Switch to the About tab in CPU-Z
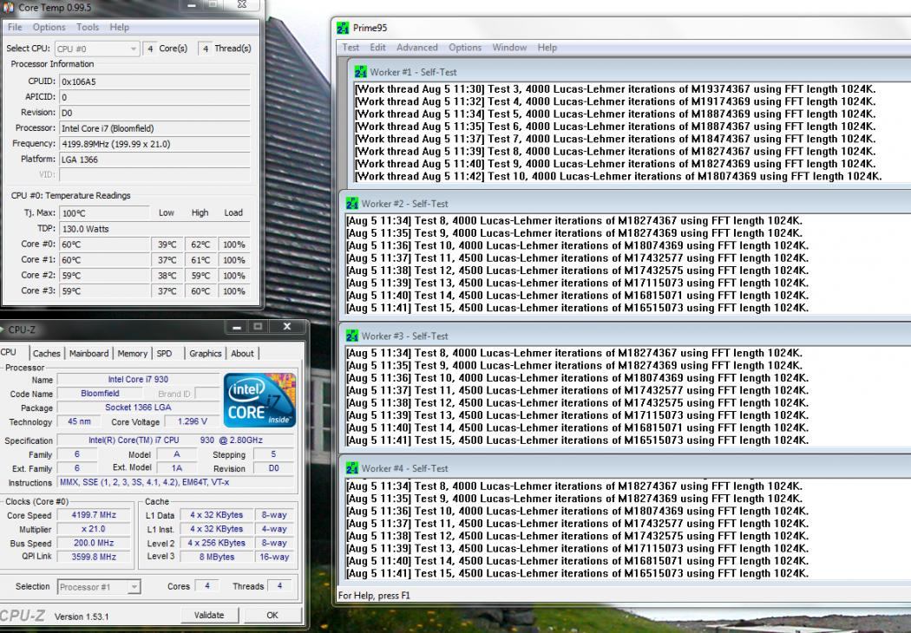 point(242,354)
